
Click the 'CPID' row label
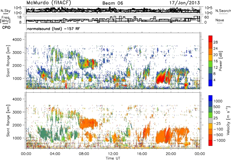pos(6,27)
